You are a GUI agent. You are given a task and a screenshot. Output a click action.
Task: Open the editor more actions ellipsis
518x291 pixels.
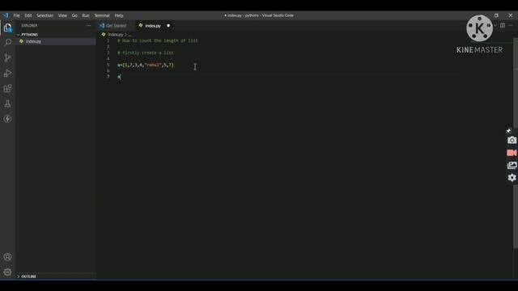511,25
